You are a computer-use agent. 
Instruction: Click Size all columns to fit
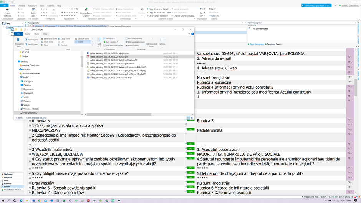coord(113,46)
